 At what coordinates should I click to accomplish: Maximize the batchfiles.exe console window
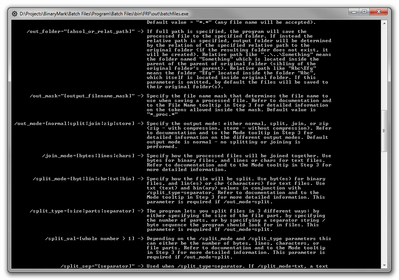[364, 12]
